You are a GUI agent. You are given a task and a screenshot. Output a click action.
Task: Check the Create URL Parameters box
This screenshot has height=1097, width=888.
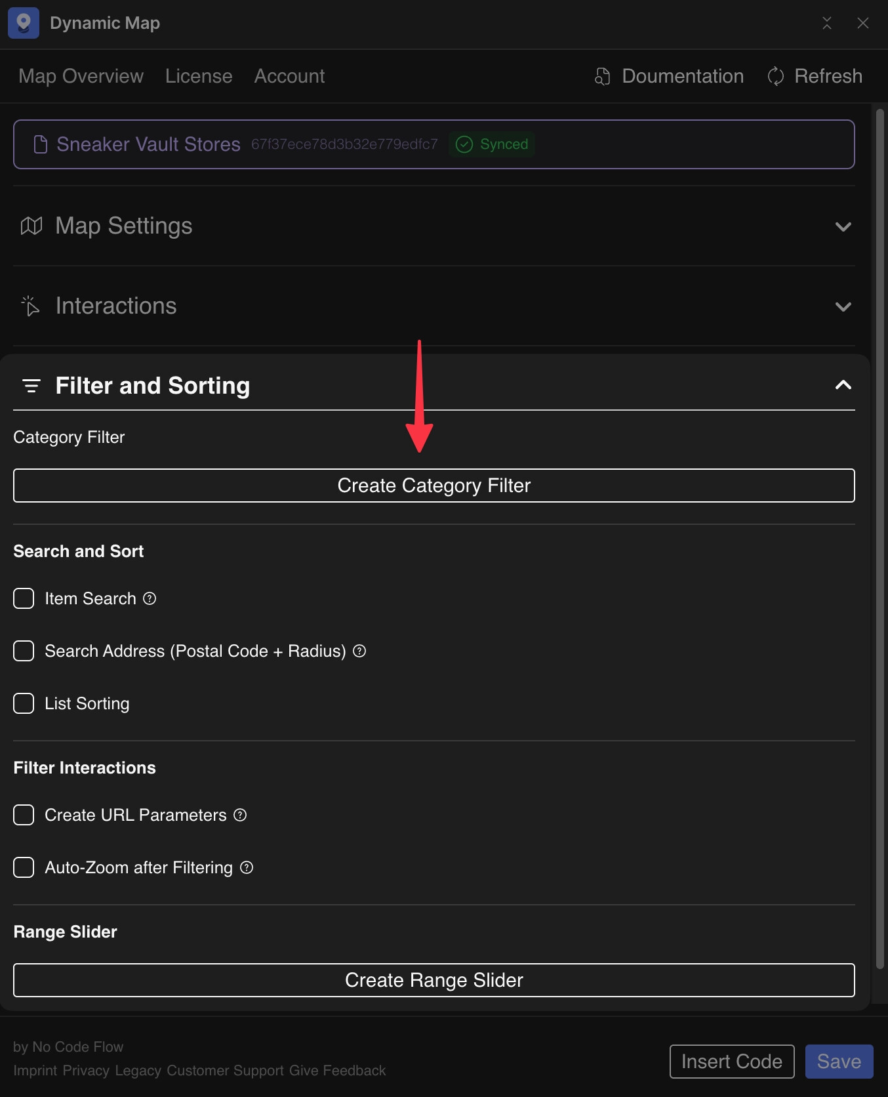24,815
